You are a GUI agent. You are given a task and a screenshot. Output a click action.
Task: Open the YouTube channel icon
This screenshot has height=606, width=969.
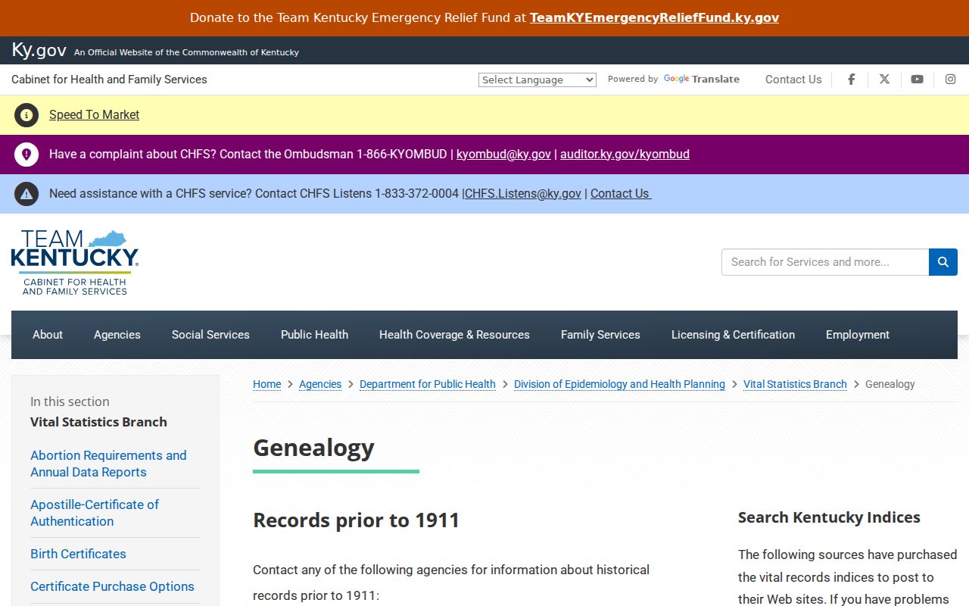tap(917, 80)
